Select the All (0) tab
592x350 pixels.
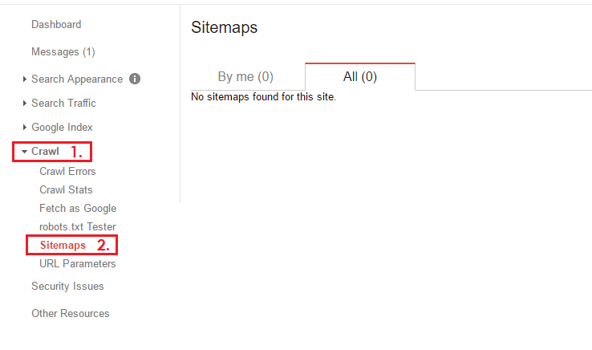click(x=360, y=77)
